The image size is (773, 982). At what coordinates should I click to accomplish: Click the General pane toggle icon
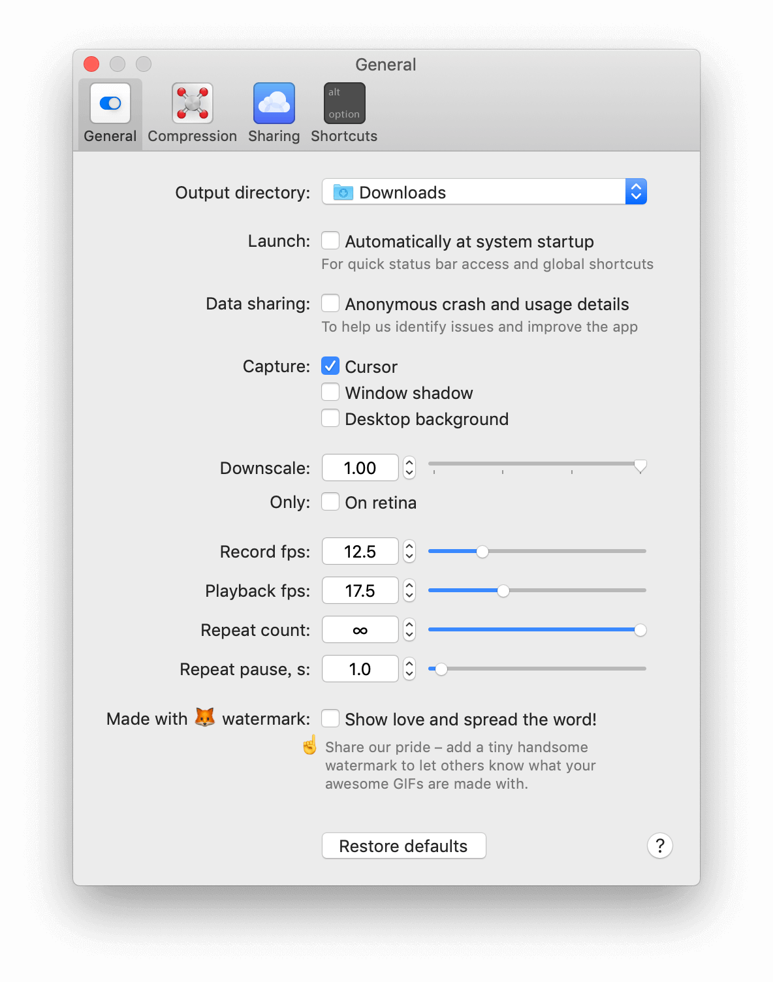click(x=109, y=103)
